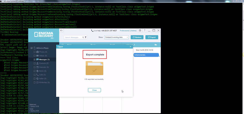244x114 pixels.
Task: Click the Export button in toolbar
Action: click(152, 37)
